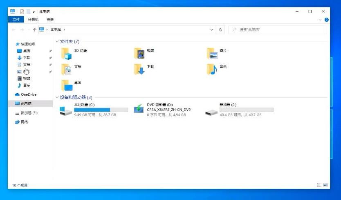
Task: Switch to large thumbnails view in status bar
Action: point(326,185)
